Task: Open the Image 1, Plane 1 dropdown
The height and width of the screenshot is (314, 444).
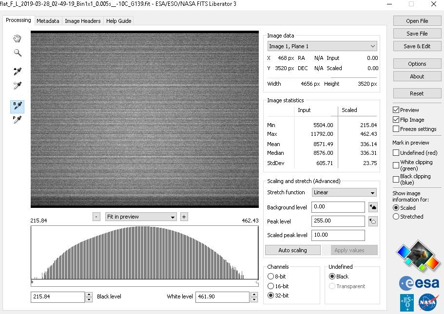Action: point(322,46)
